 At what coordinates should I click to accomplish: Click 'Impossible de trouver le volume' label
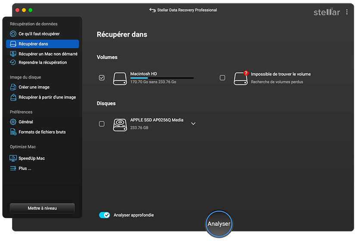pyautogui.click(x=281, y=74)
